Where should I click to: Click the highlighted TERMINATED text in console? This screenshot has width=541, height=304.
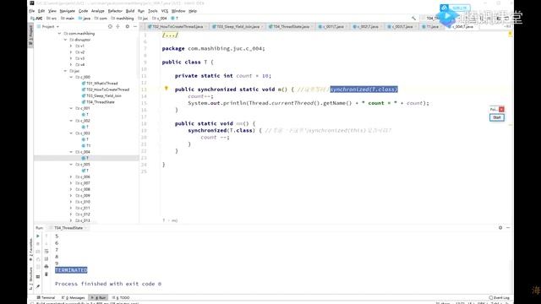pos(71,270)
